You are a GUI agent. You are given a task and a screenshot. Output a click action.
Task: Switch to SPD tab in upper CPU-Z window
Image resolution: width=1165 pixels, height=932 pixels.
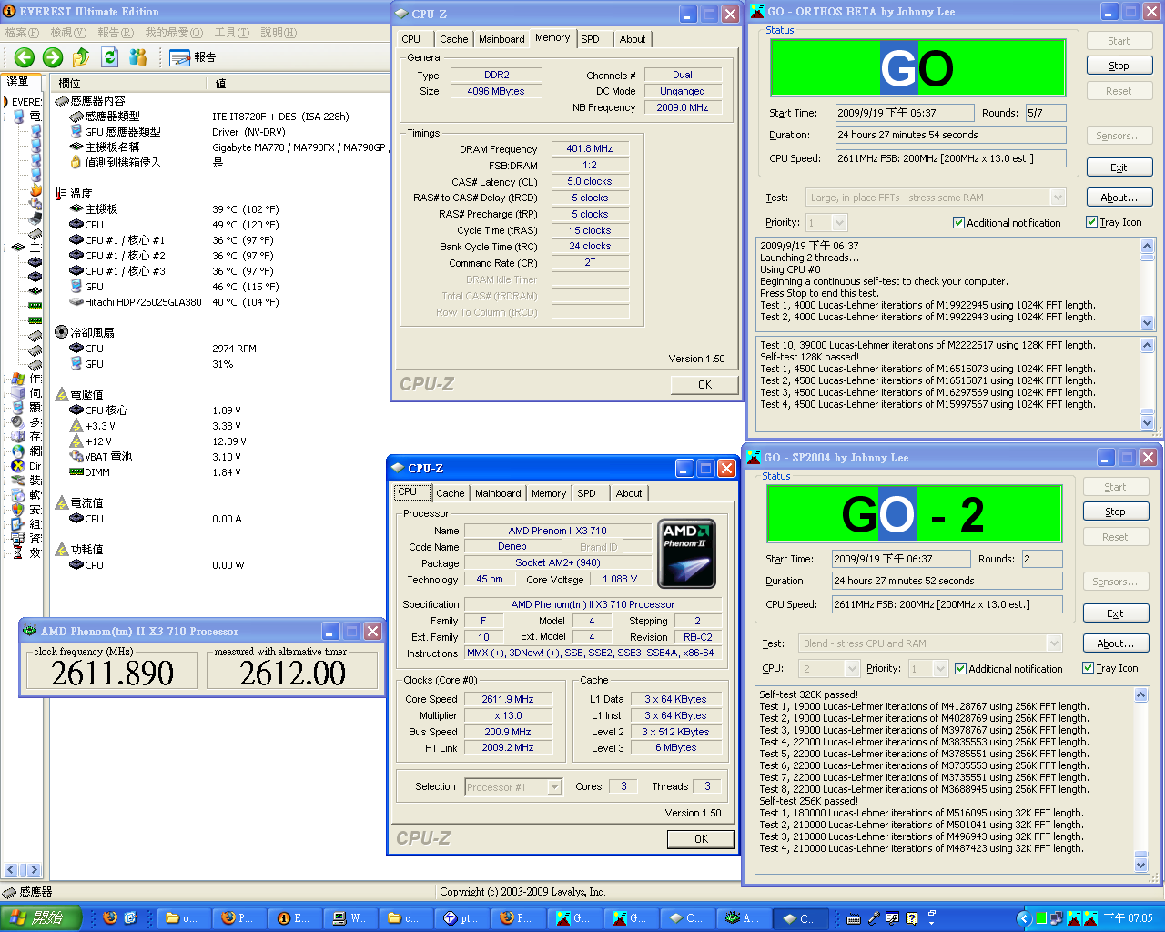pos(591,39)
